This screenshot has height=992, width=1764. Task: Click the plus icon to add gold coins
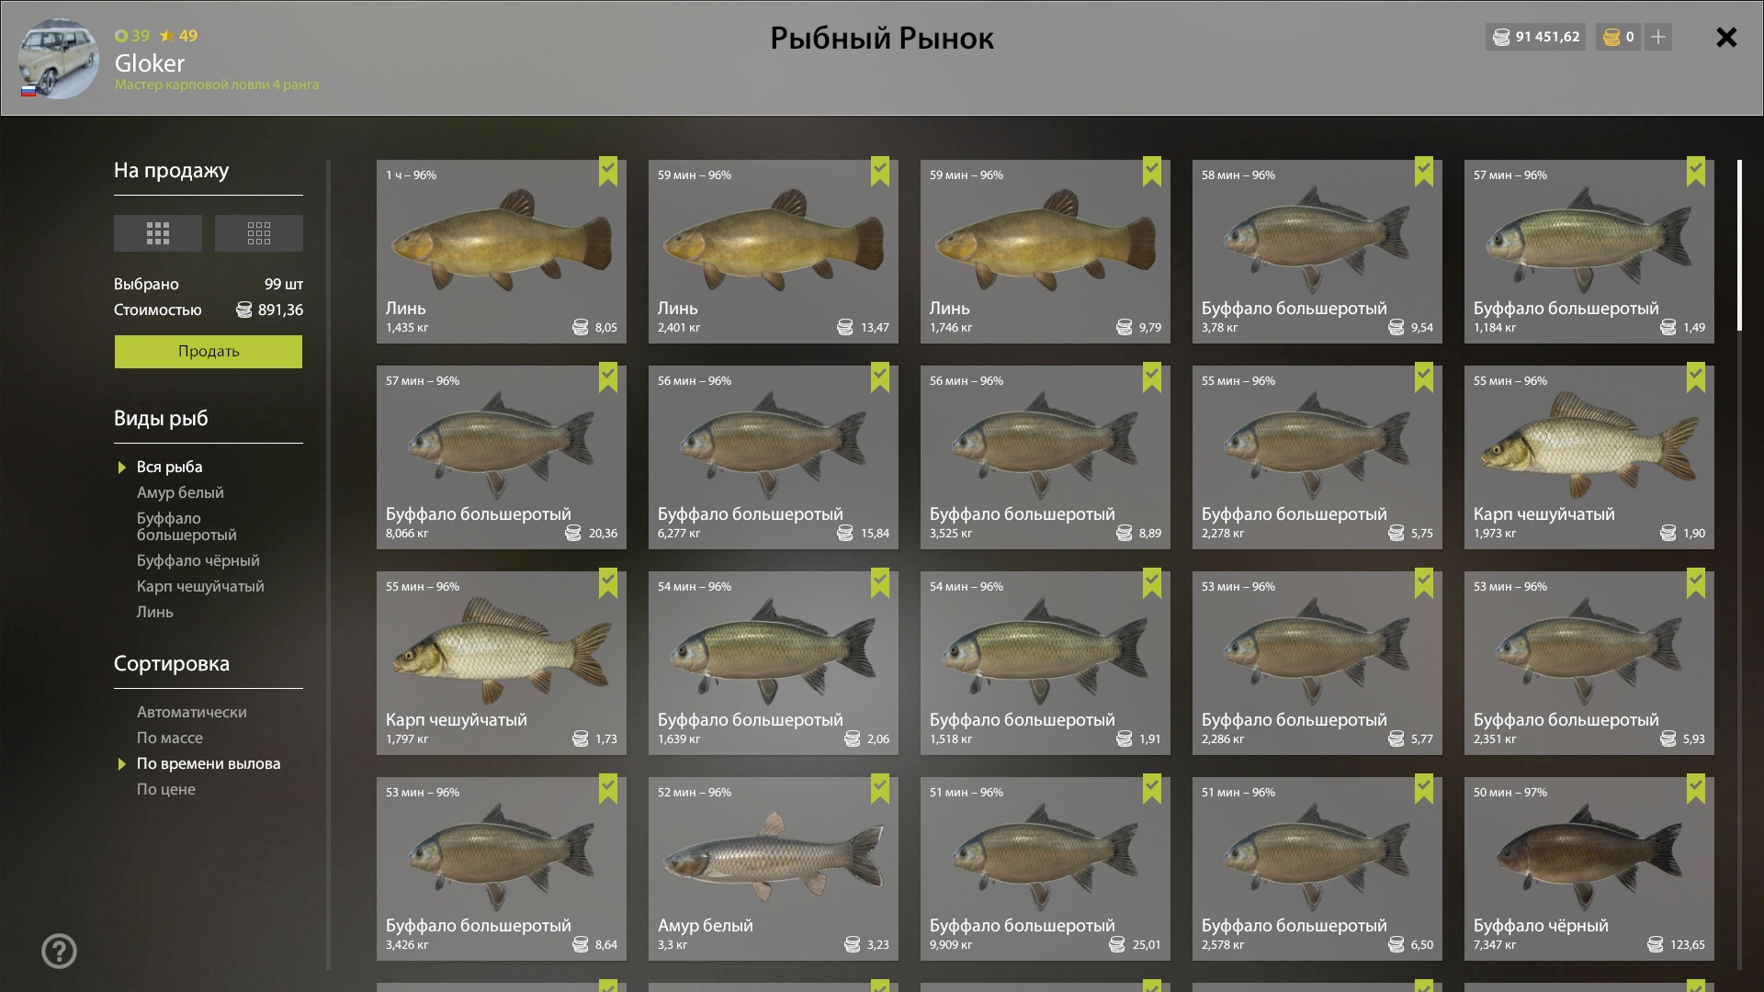click(1658, 37)
